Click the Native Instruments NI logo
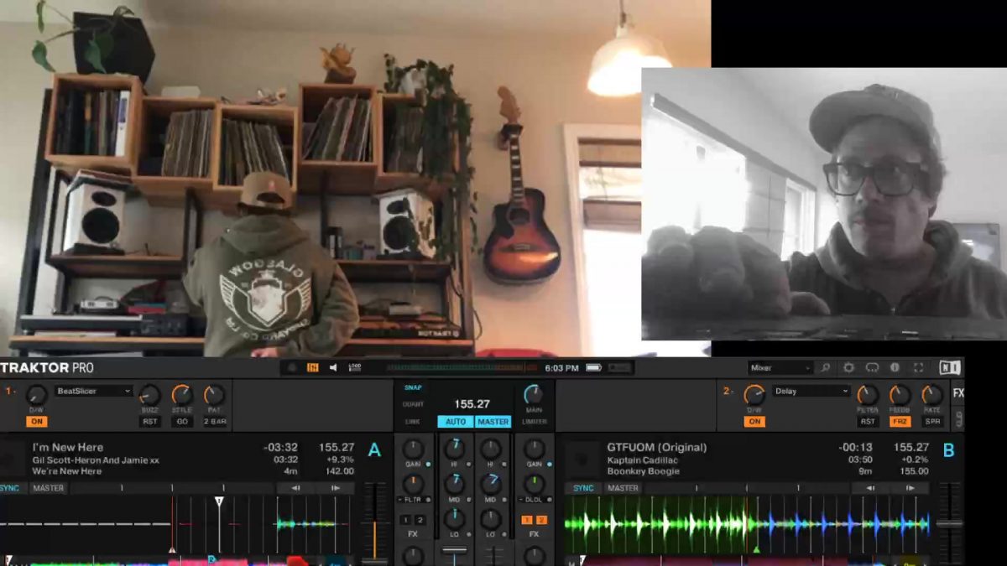The image size is (1007, 566). coord(949,367)
